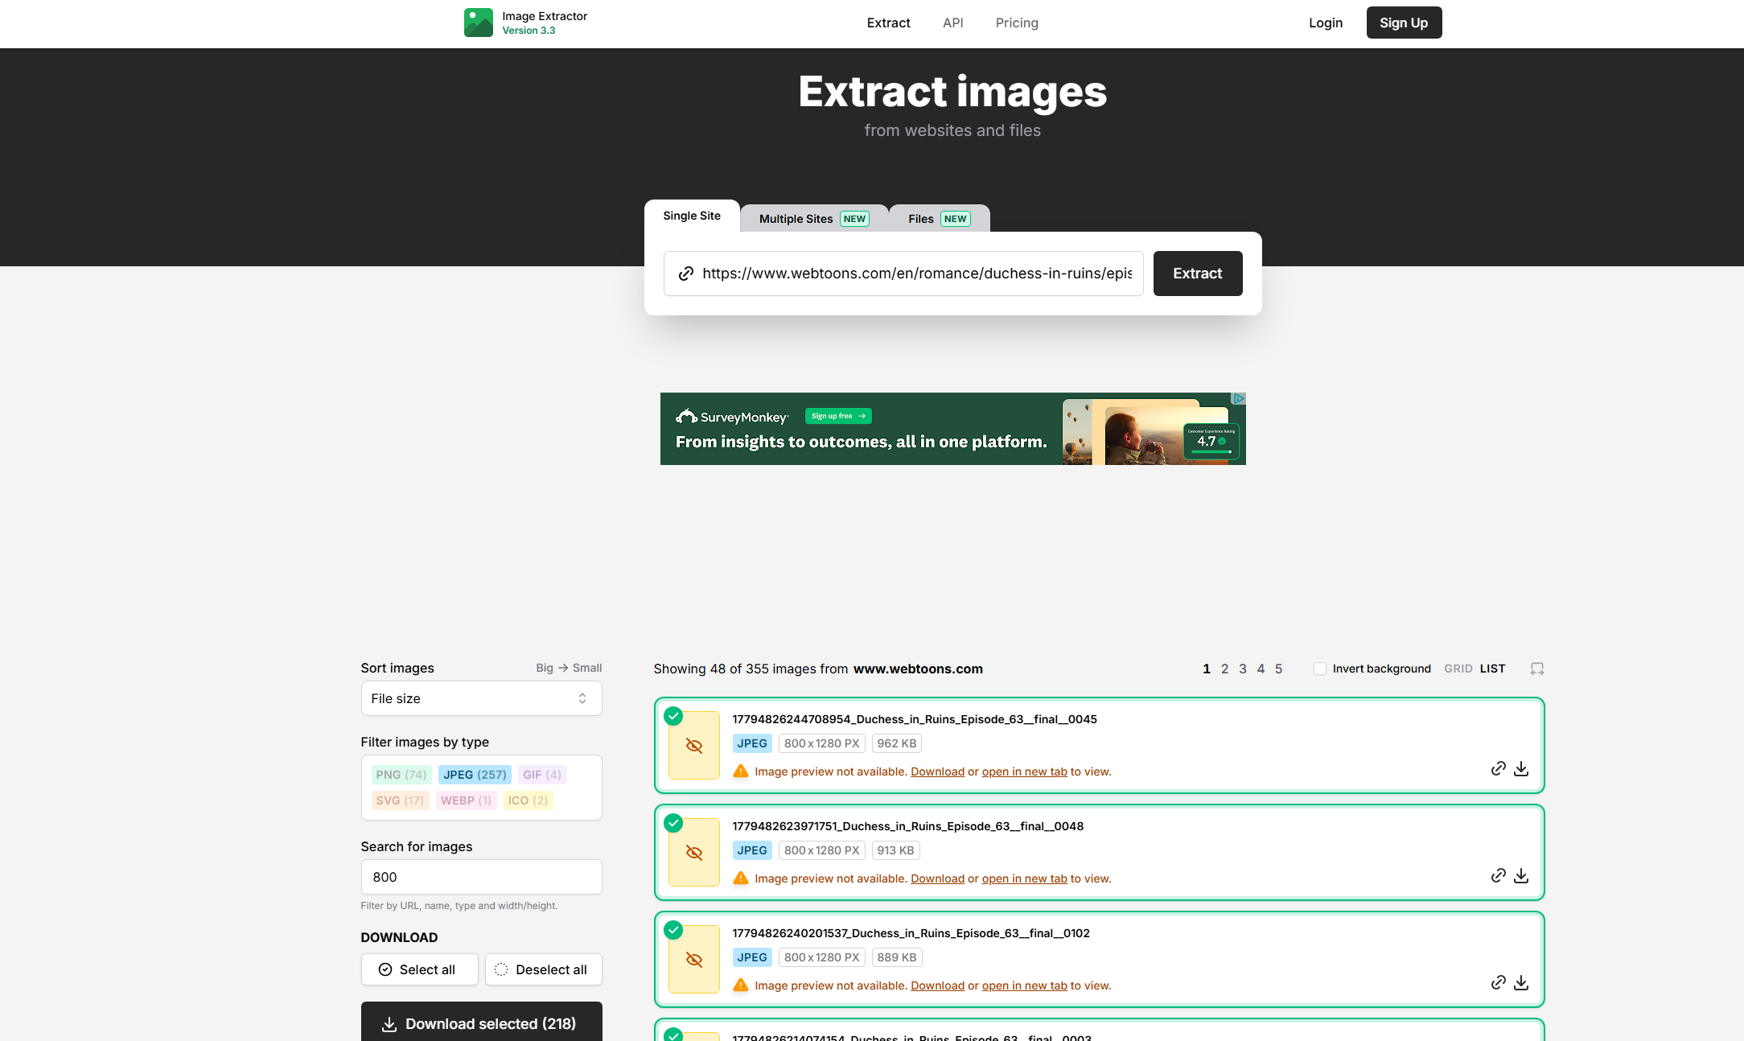Open the File size sort dropdown
The image size is (1744, 1041).
coord(481,698)
